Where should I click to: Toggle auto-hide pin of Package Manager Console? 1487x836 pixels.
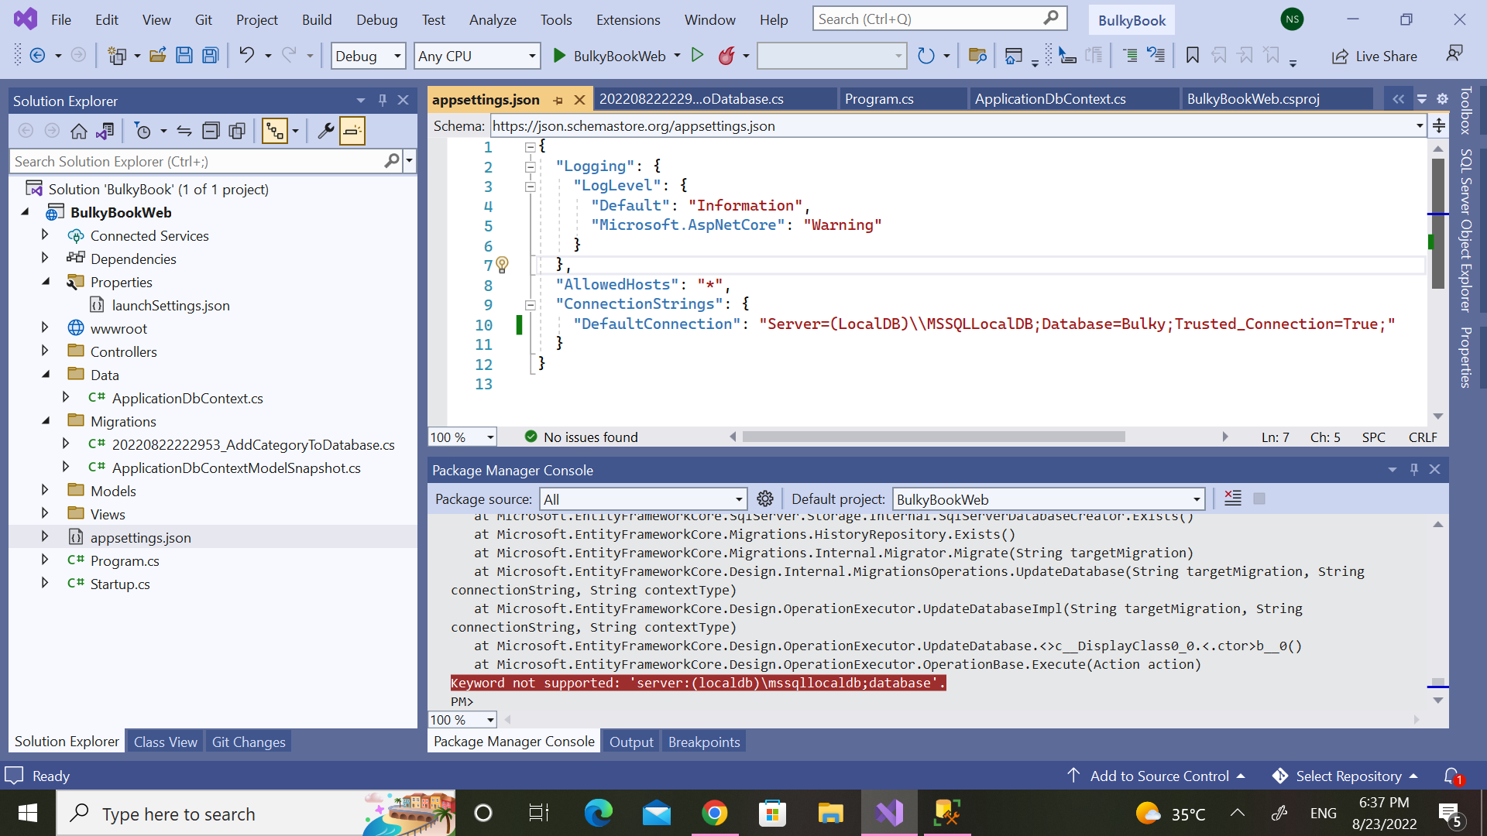coord(1414,470)
